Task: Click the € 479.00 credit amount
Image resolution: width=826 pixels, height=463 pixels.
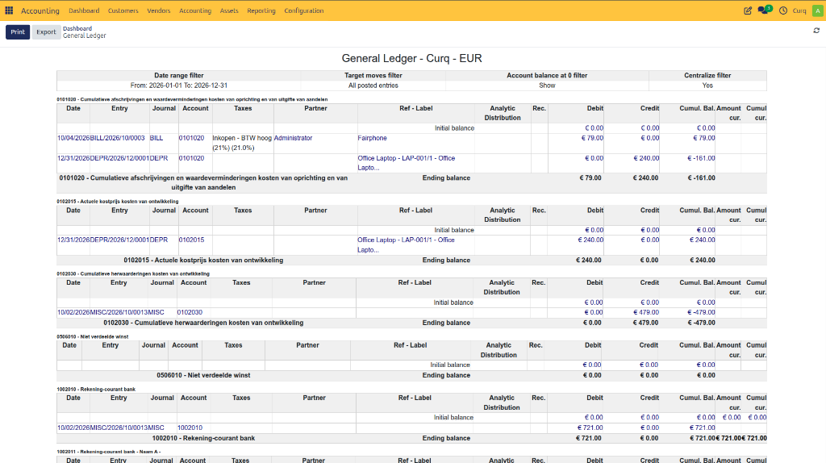Action: 646,312
